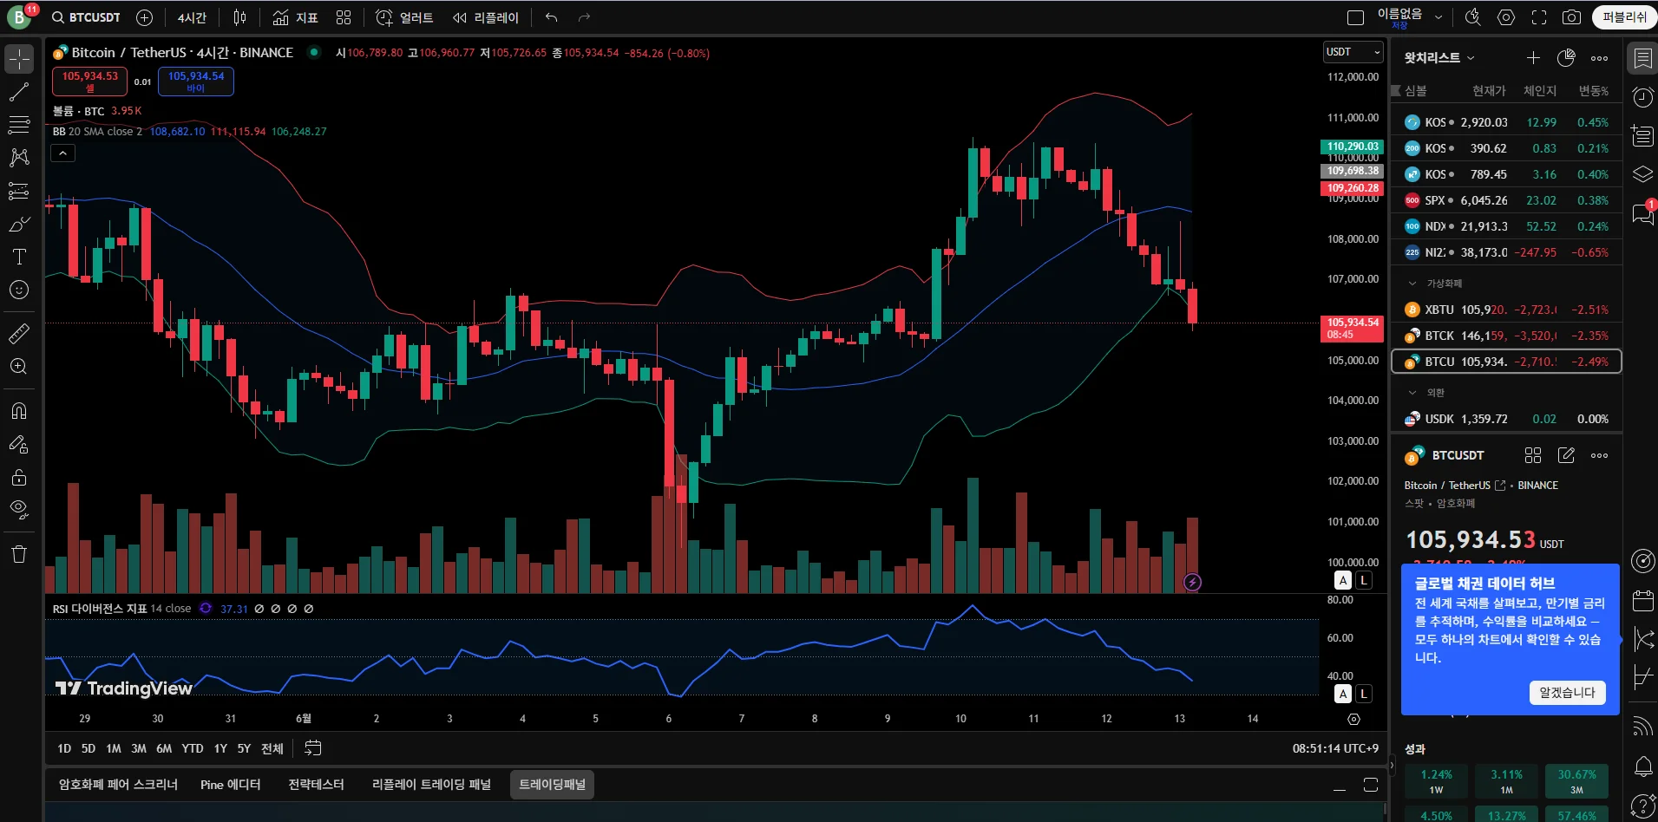Select the ruler measure tool
Image resolution: width=1658 pixels, height=822 pixels.
pos(19,333)
